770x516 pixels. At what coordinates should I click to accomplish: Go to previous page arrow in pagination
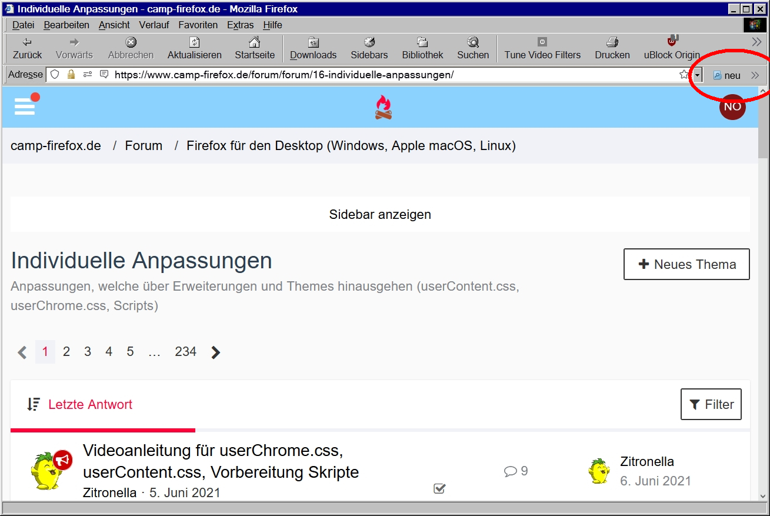pos(22,352)
